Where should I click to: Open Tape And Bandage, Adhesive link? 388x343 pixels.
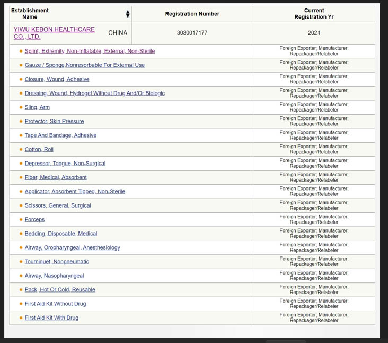(60, 135)
